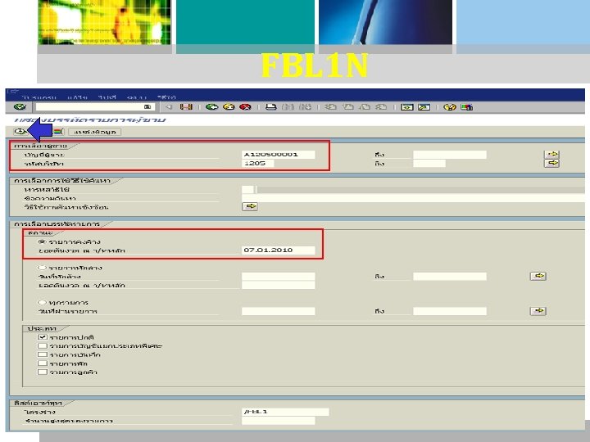Click the Save diskette icon
590x442 pixels.
186,107
